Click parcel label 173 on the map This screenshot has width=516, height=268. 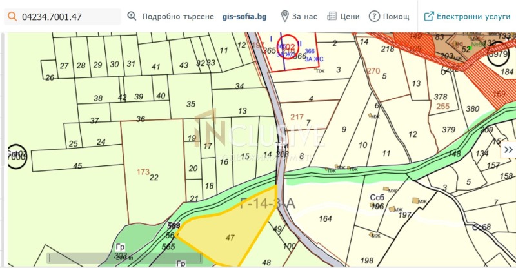143,172
